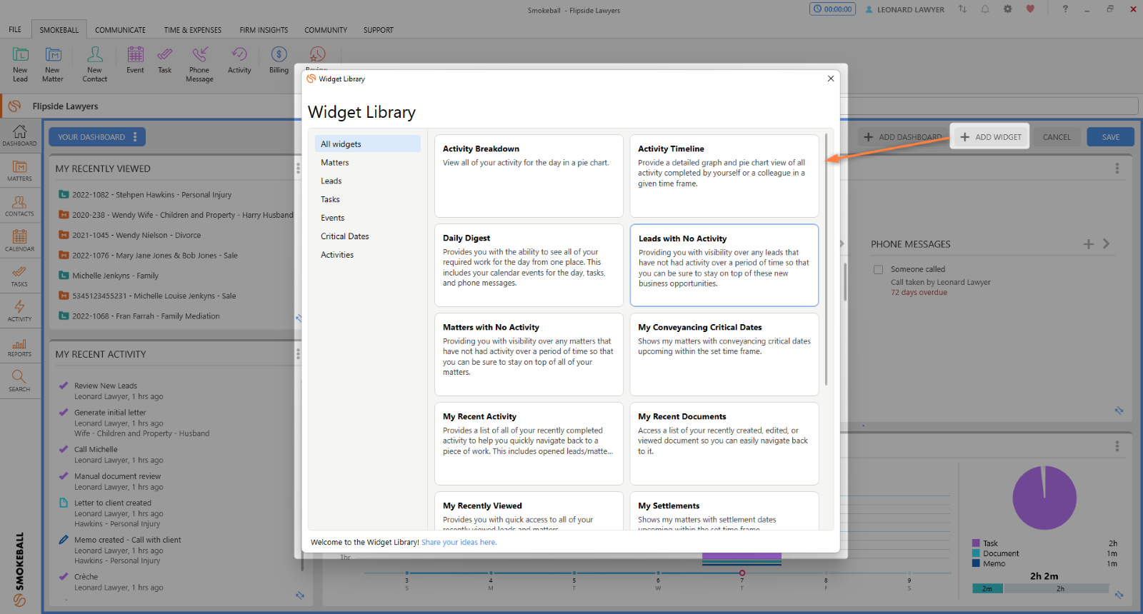The width and height of the screenshot is (1143, 614).
Task: Open the LEONARD LAWYER user menu
Action: pos(904,10)
